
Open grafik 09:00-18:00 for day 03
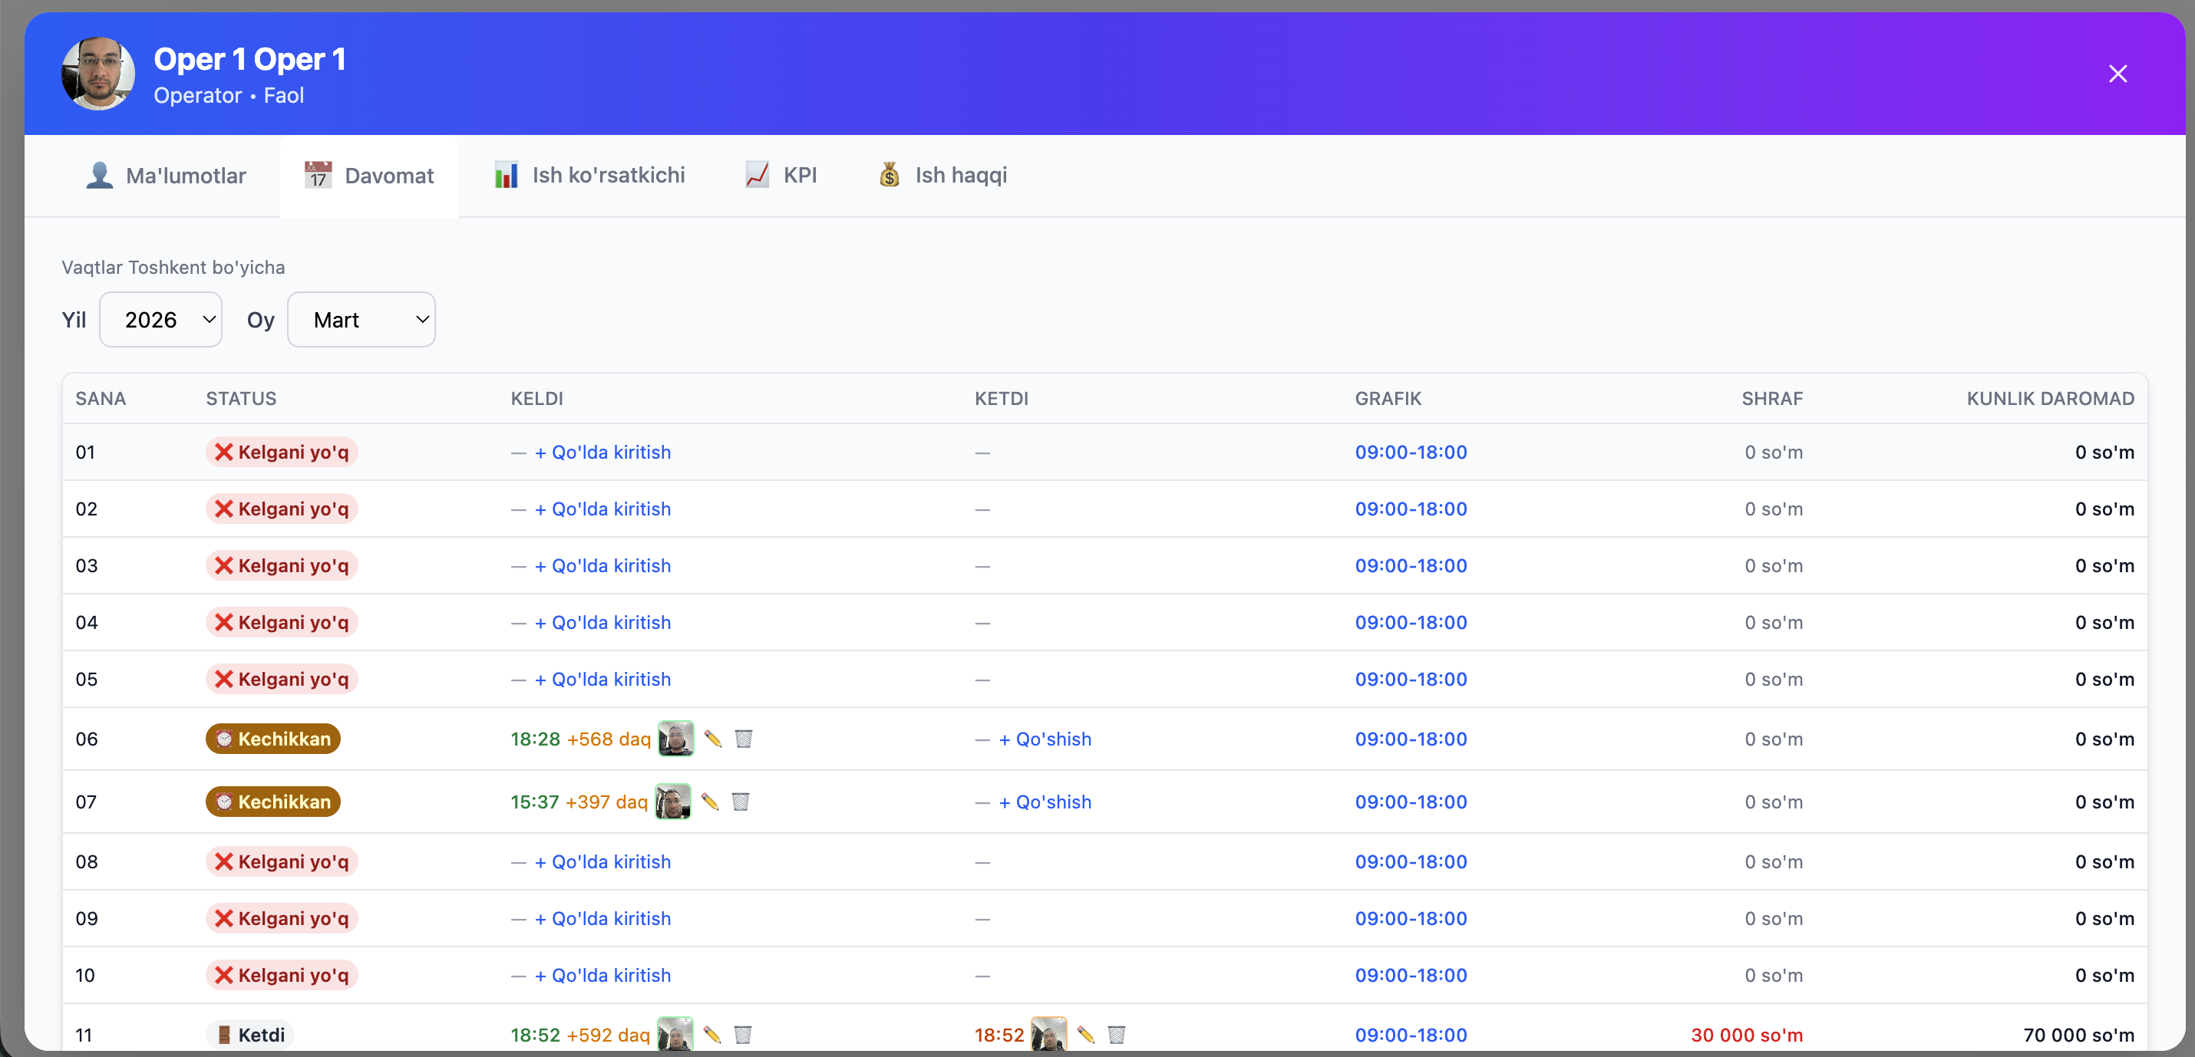coord(1410,565)
